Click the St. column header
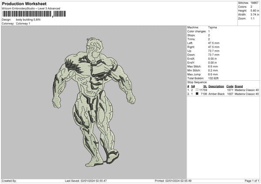 pos(205,86)
